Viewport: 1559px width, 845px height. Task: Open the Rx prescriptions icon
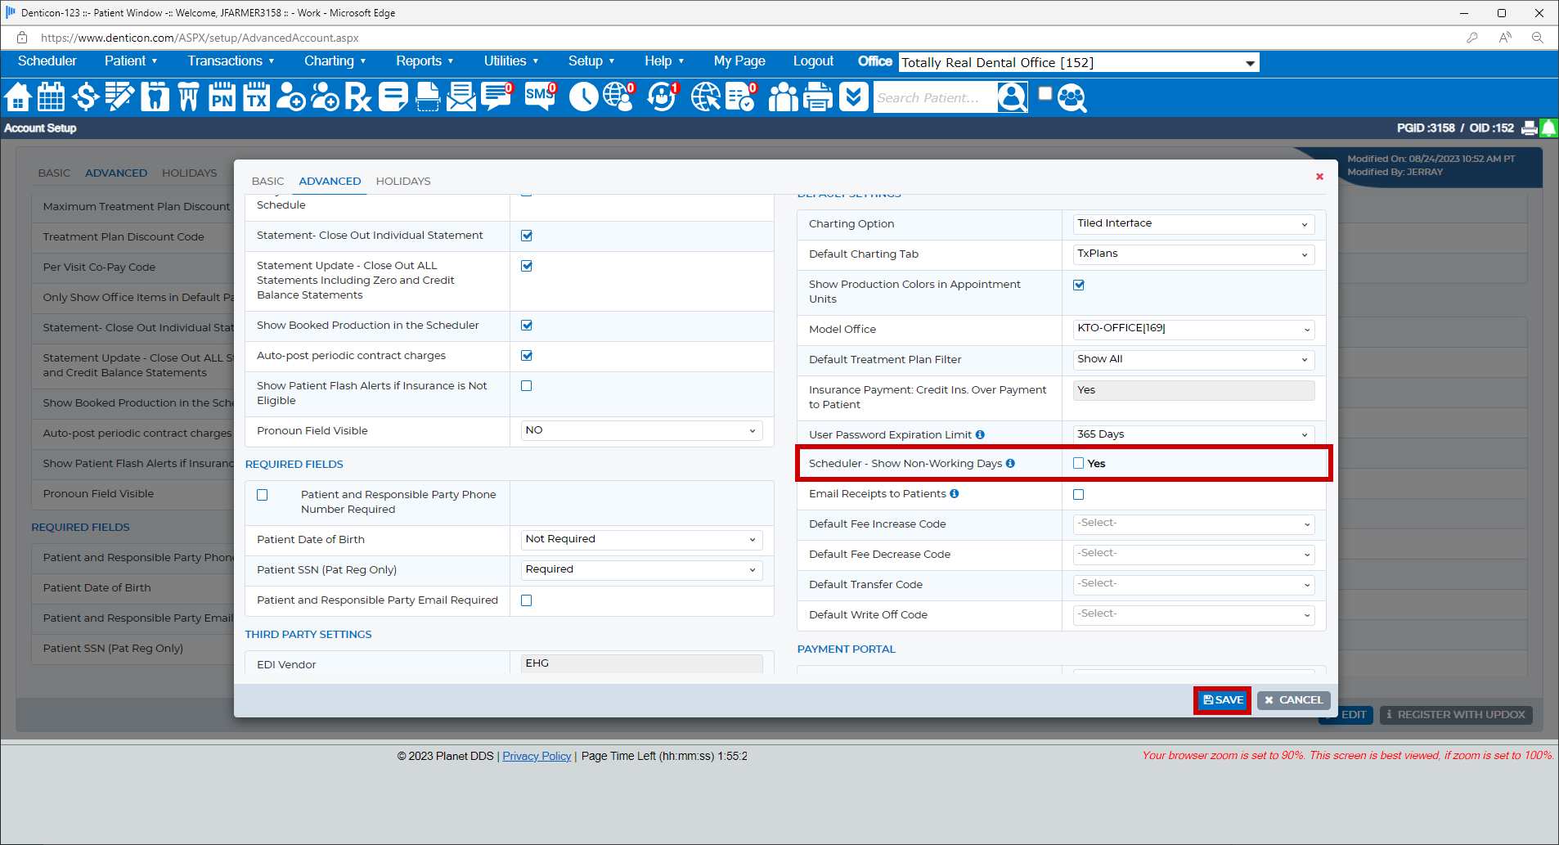pyautogui.click(x=357, y=97)
